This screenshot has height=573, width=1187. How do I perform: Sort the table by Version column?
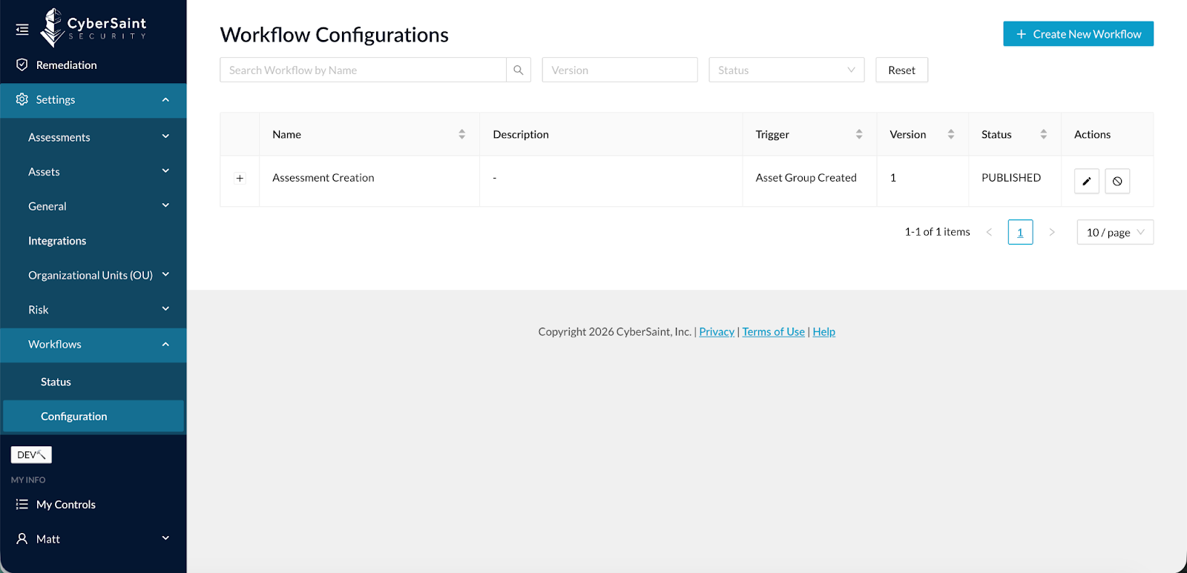pos(950,134)
